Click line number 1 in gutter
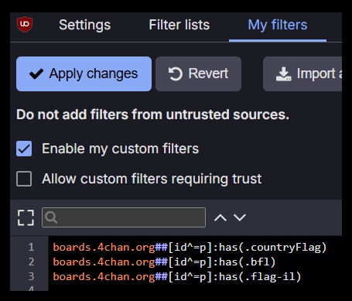The height and width of the screenshot is (301, 352). tap(31, 247)
